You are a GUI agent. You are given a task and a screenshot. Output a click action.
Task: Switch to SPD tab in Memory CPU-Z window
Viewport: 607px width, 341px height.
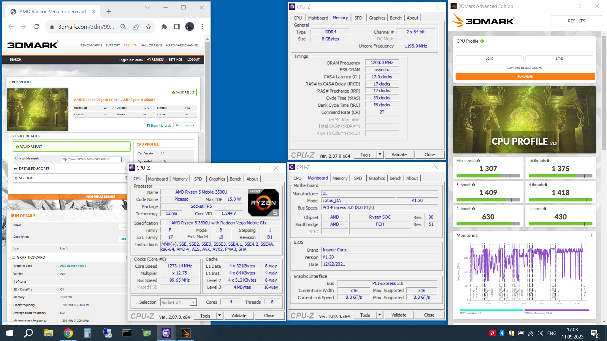tap(358, 18)
